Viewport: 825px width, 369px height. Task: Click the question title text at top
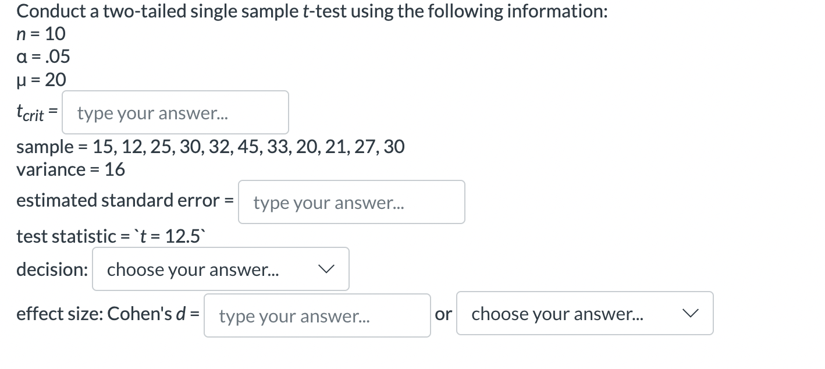(312, 10)
